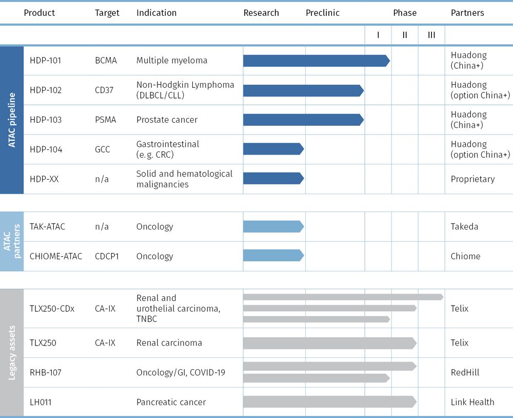Viewport: 513px width, 418px height.
Task: Click the TLX250-CDx topmost progress bar
Action: click(x=339, y=297)
